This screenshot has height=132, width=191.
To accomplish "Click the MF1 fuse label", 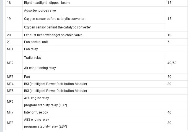I will (x=10, y=49).
